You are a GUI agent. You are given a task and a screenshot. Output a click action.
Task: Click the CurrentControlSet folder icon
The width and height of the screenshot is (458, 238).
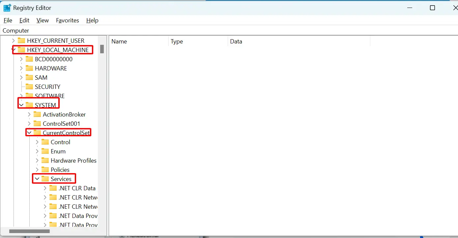(x=37, y=133)
